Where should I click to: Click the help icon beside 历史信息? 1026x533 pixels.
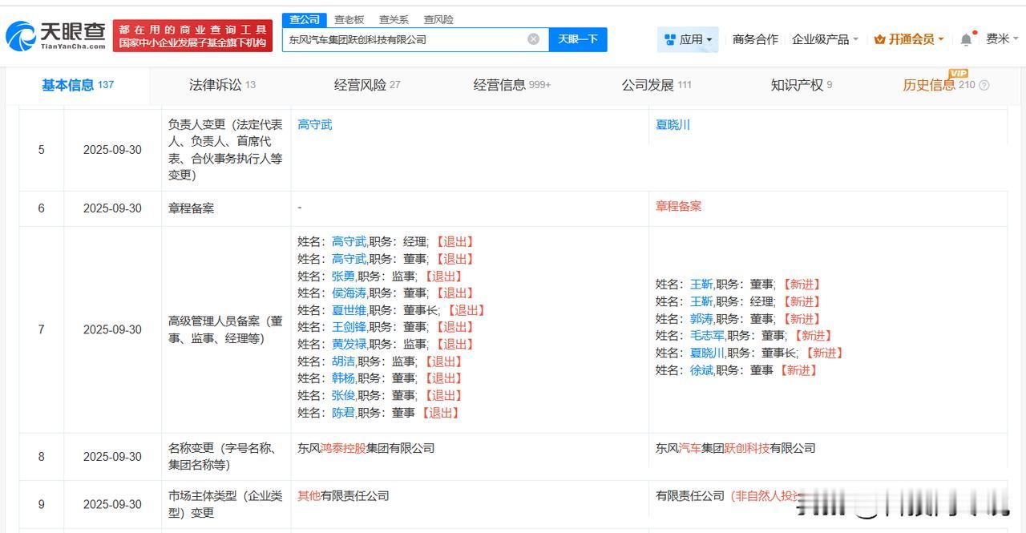pos(984,85)
